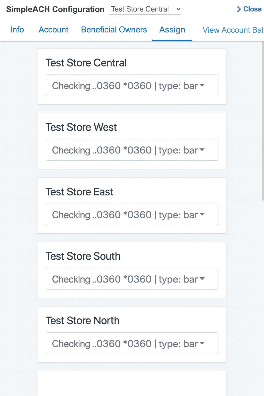Click the dropdown arrow on Test Store West's account
This screenshot has height=396, width=264.
point(202,150)
